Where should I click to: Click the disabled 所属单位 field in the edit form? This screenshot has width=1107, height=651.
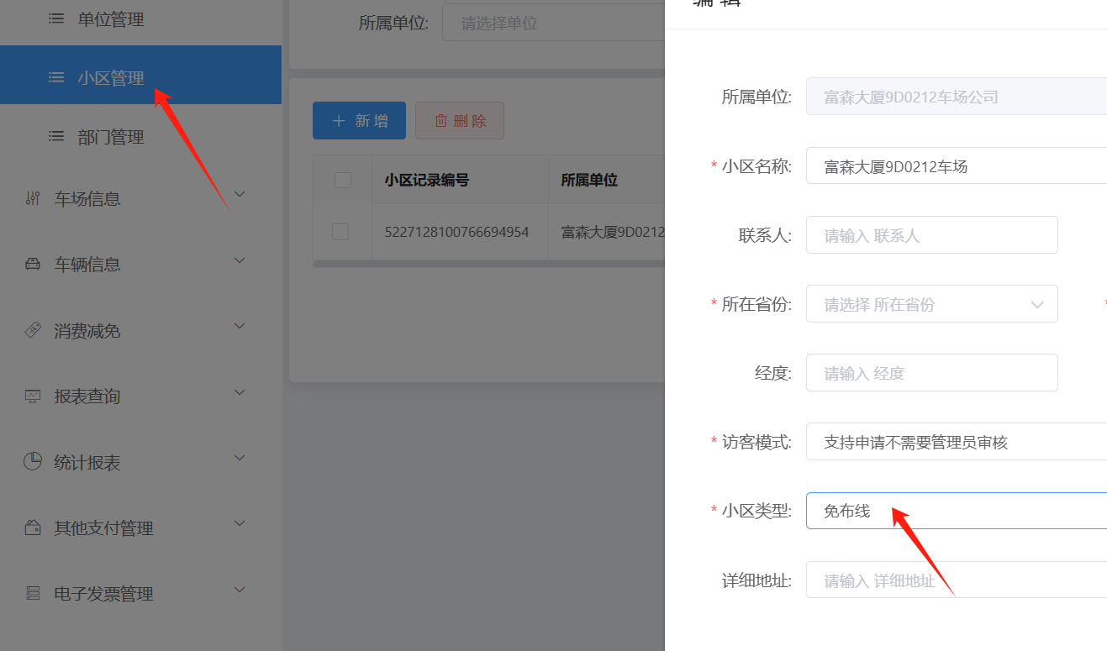[x=957, y=96]
